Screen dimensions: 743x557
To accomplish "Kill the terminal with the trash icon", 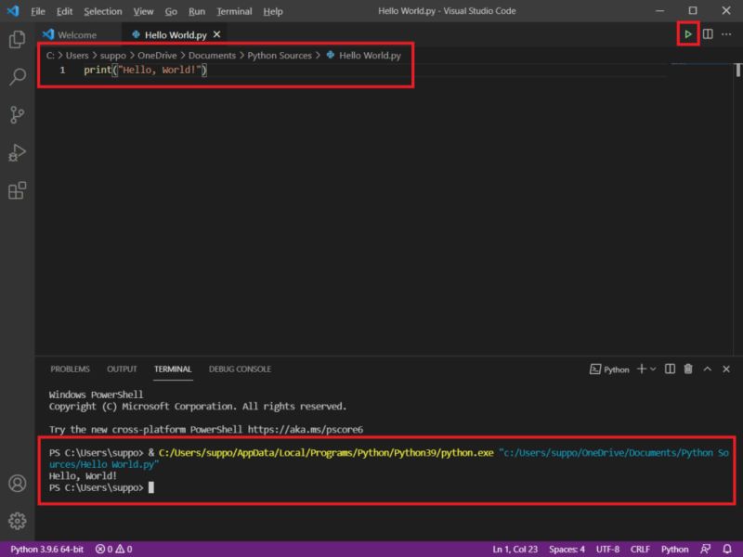I will pos(688,369).
